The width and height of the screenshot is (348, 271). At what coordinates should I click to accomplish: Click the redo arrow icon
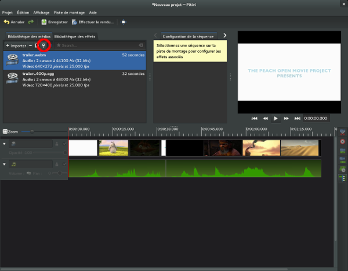31,22
